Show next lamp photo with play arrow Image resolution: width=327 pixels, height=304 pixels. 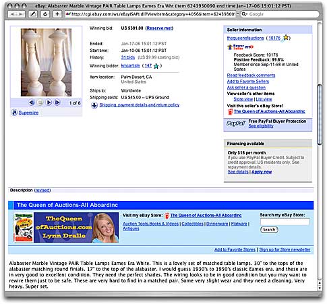coord(49,102)
